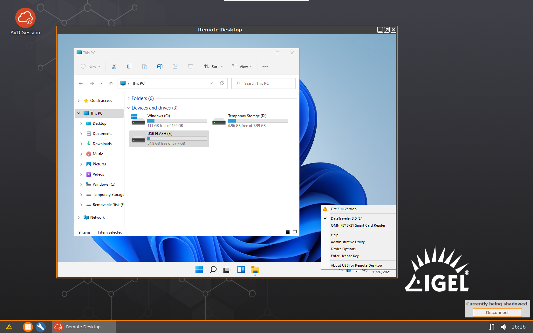The width and height of the screenshot is (533, 333).
Task: Click the volume speaker icon in IGEL taskbar
Action: pyautogui.click(x=504, y=327)
